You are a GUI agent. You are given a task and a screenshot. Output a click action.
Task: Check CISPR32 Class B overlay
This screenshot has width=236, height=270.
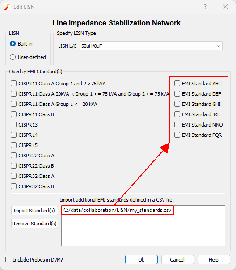coord(13,186)
